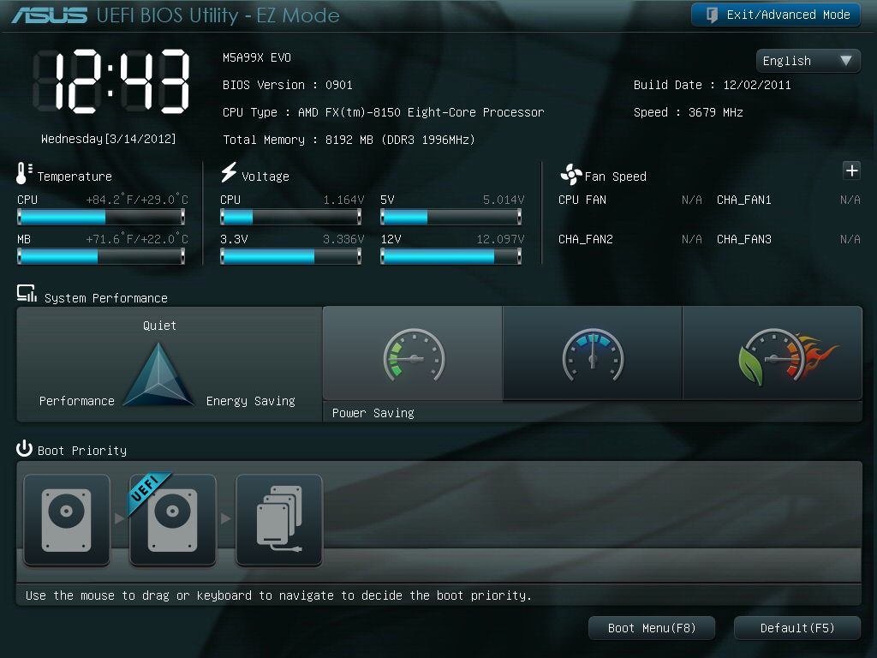Click the Speed : 3679 MHz text

pyautogui.click(x=688, y=112)
